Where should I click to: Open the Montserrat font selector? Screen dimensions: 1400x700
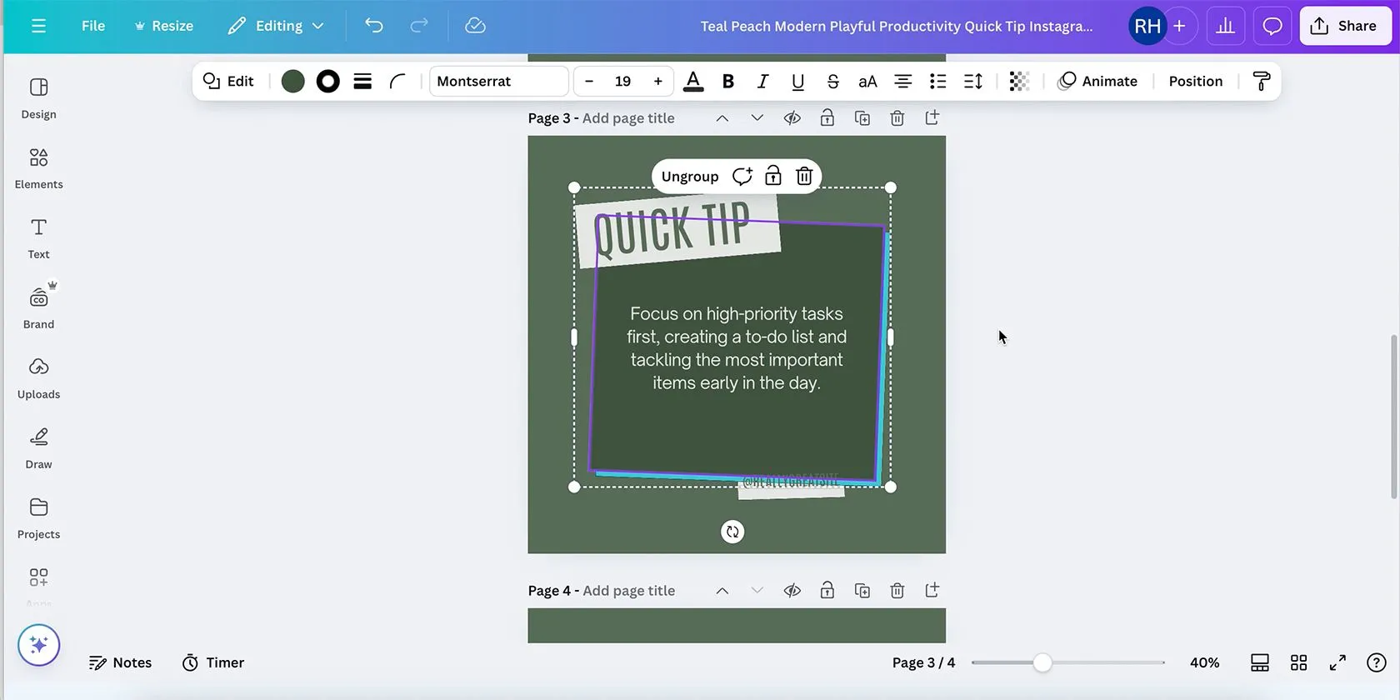click(499, 81)
